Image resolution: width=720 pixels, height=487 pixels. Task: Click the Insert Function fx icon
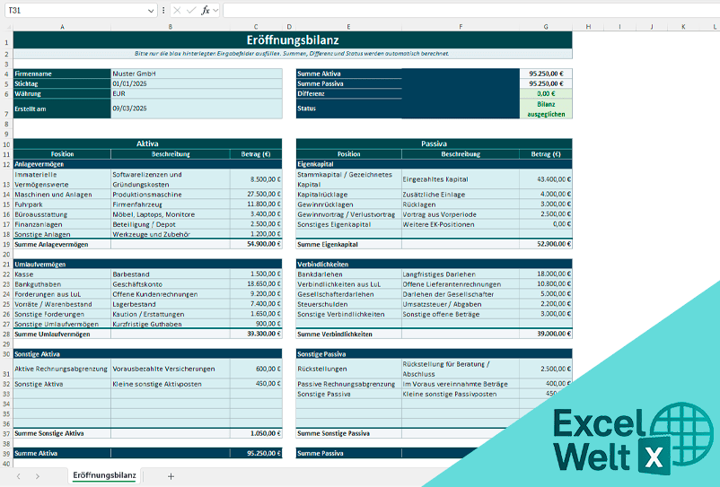(x=205, y=10)
